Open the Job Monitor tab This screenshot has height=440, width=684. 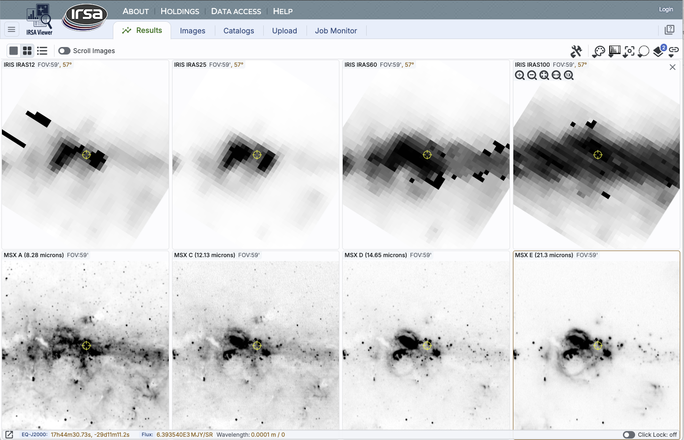point(336,31)
